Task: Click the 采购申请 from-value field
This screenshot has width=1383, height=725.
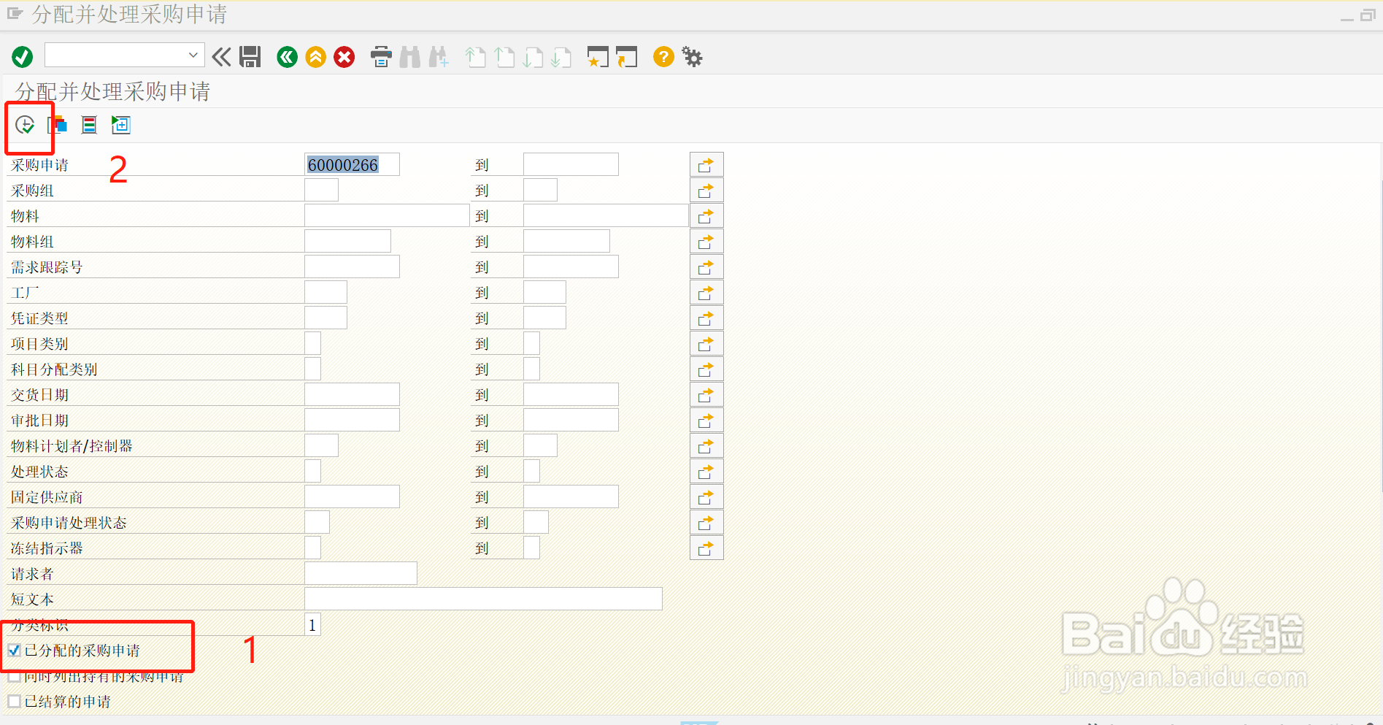Action: click(x=352, y=164)
